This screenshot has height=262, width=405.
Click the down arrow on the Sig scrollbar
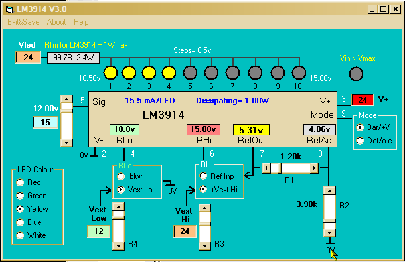click(x=66, y=143)
